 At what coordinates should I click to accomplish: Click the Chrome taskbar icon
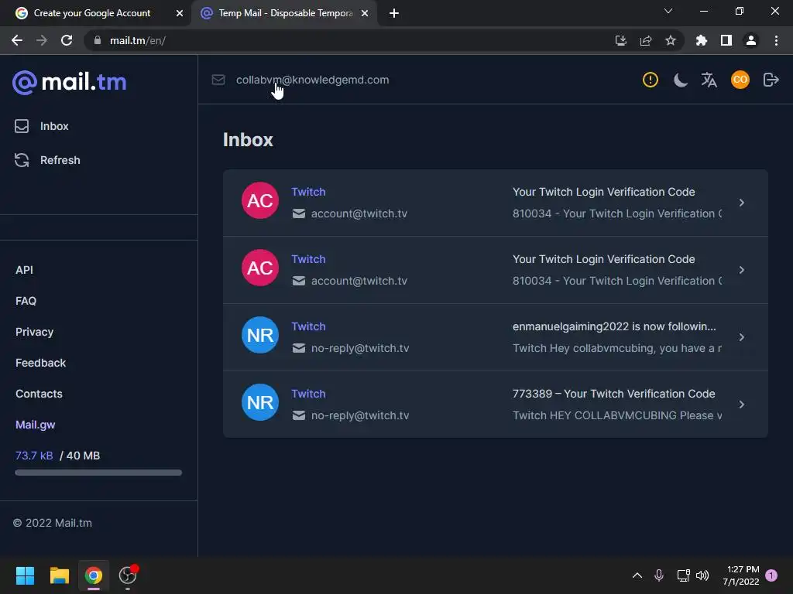[x=94, y=575]
